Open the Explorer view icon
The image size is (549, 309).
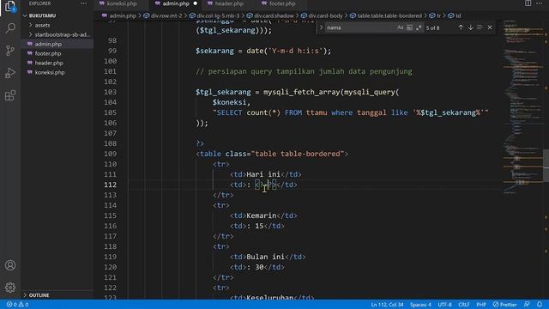tap(10, 6)
